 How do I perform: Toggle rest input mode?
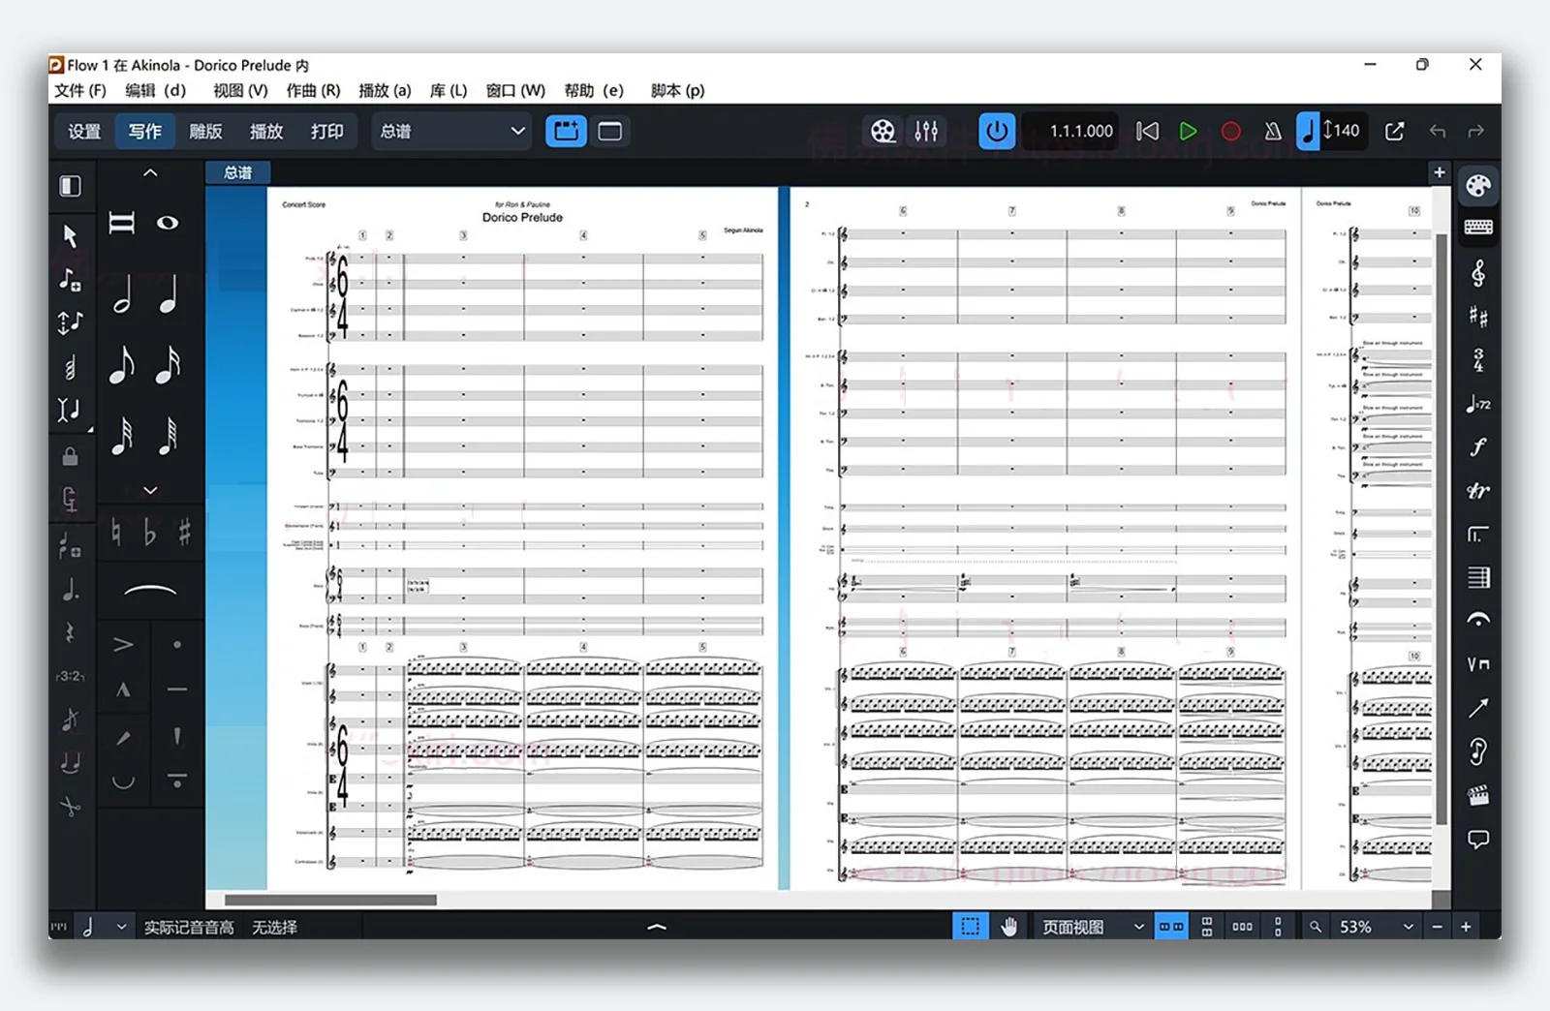coord(70,633)
